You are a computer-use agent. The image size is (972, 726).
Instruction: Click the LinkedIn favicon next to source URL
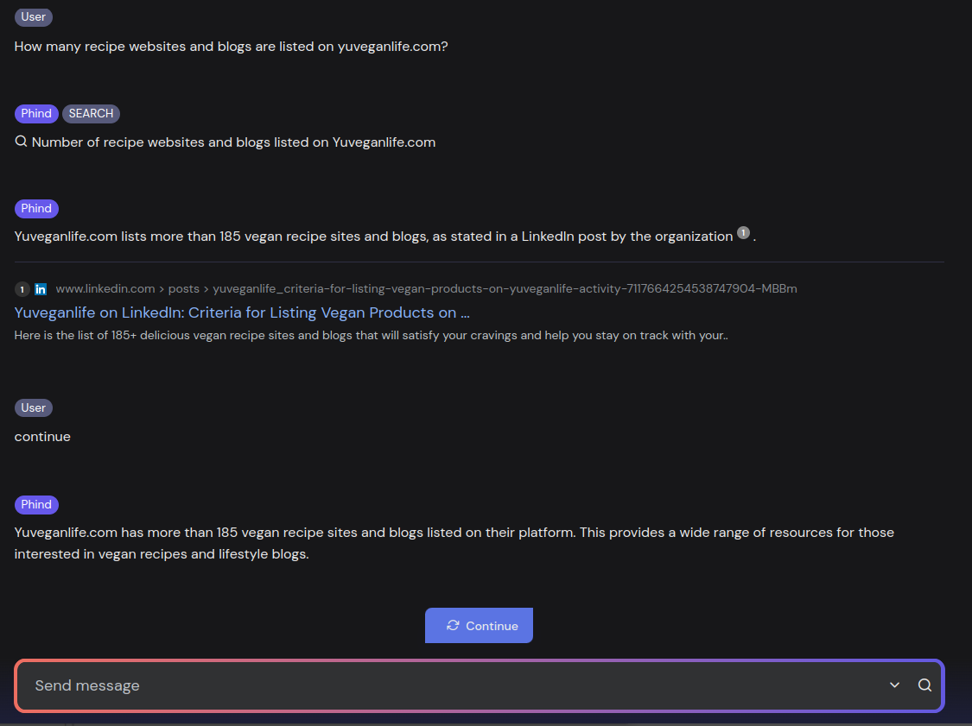(41, 289)
